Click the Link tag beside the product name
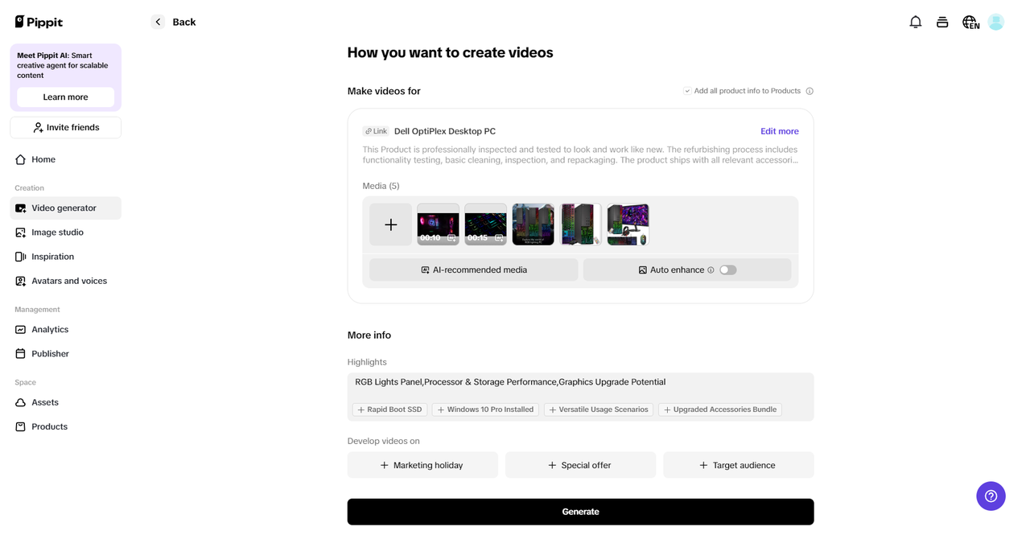 376,131
